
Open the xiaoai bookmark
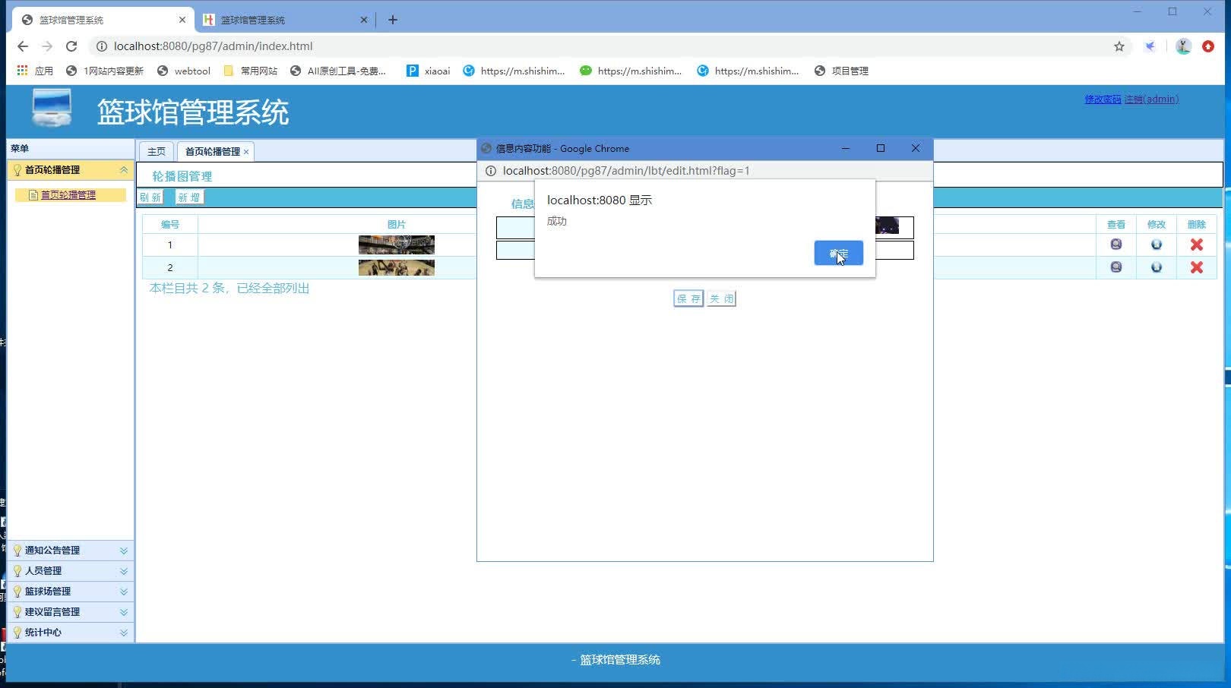(x=428, y=71)
